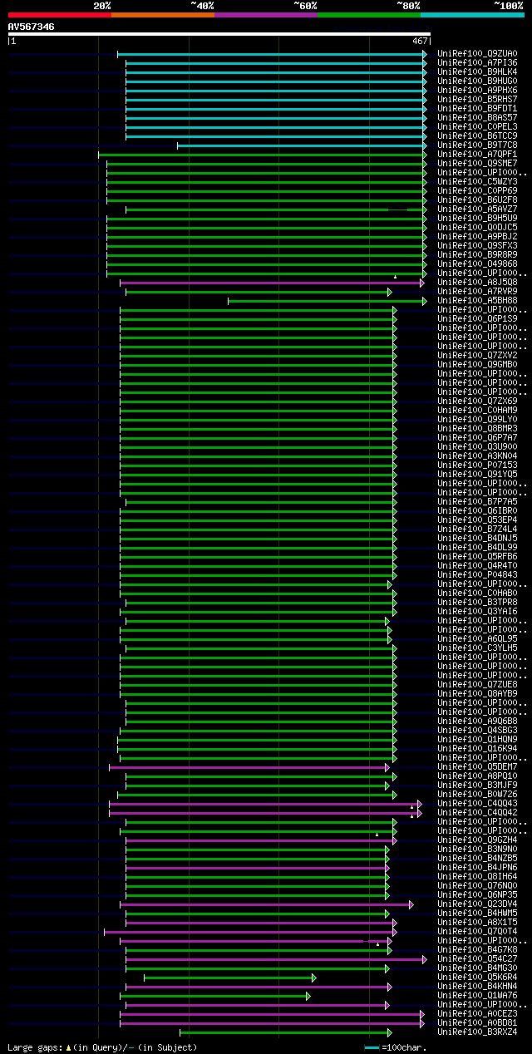532x1054 pixels.
Task: Select the label UniRef100_O49868
Action: pyautogui.click(x=477, y=264)
